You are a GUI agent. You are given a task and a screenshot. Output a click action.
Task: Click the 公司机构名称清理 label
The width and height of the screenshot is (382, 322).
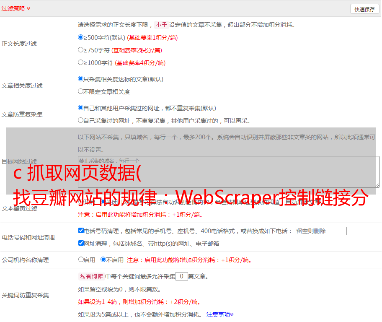pos(25,260)
